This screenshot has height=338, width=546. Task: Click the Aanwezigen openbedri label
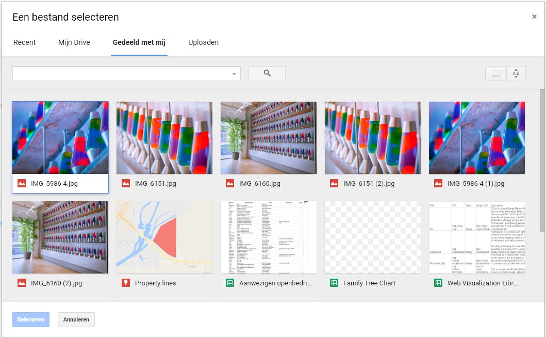click(275, 283)
